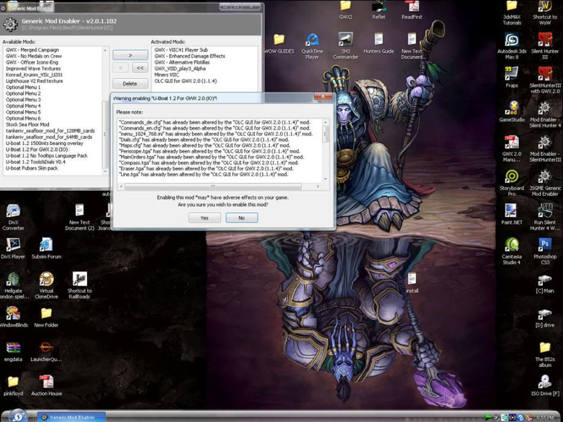Open the Hunters Guide document
The height and width of the screenshot is (422, 563).
[x=378, y=44]
